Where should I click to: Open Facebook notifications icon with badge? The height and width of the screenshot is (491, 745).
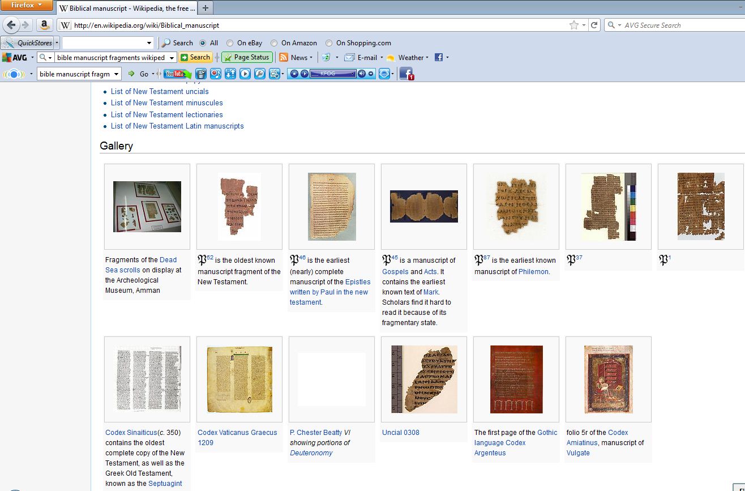[406, 74]
